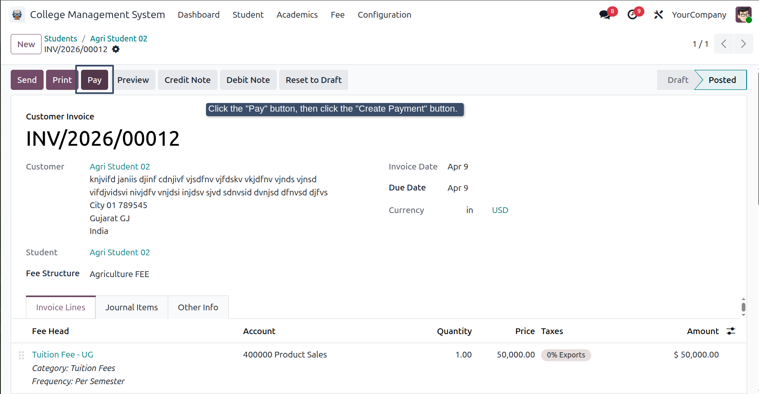Open the messages chat icon
Image resolution: width=759 pixels, height=394 pixels.
click(605, 15)
